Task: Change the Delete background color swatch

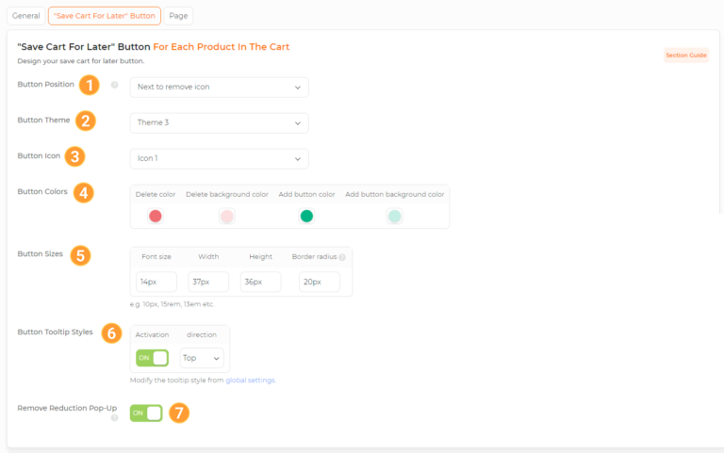Action: 226,216
